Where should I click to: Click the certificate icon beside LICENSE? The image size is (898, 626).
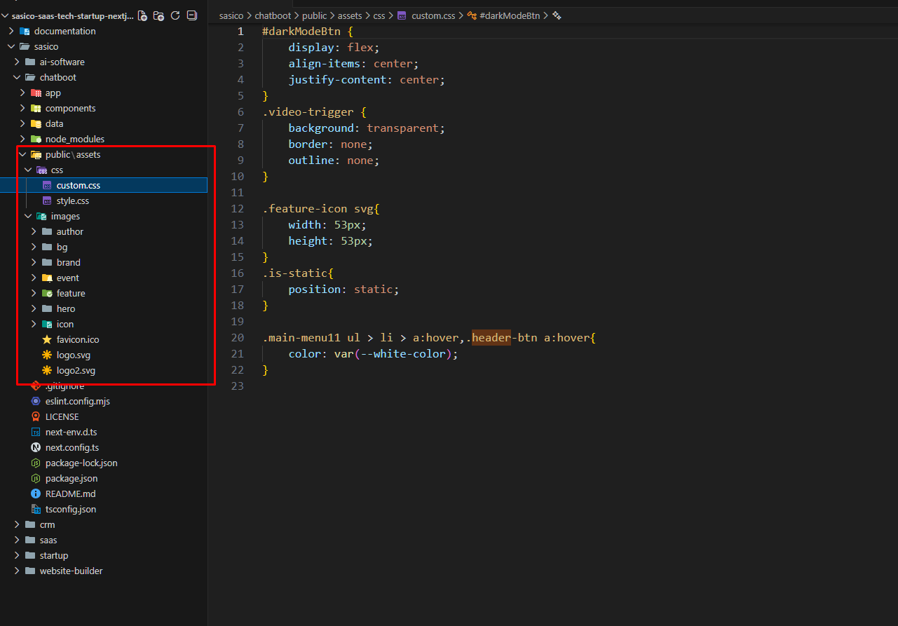36,416
